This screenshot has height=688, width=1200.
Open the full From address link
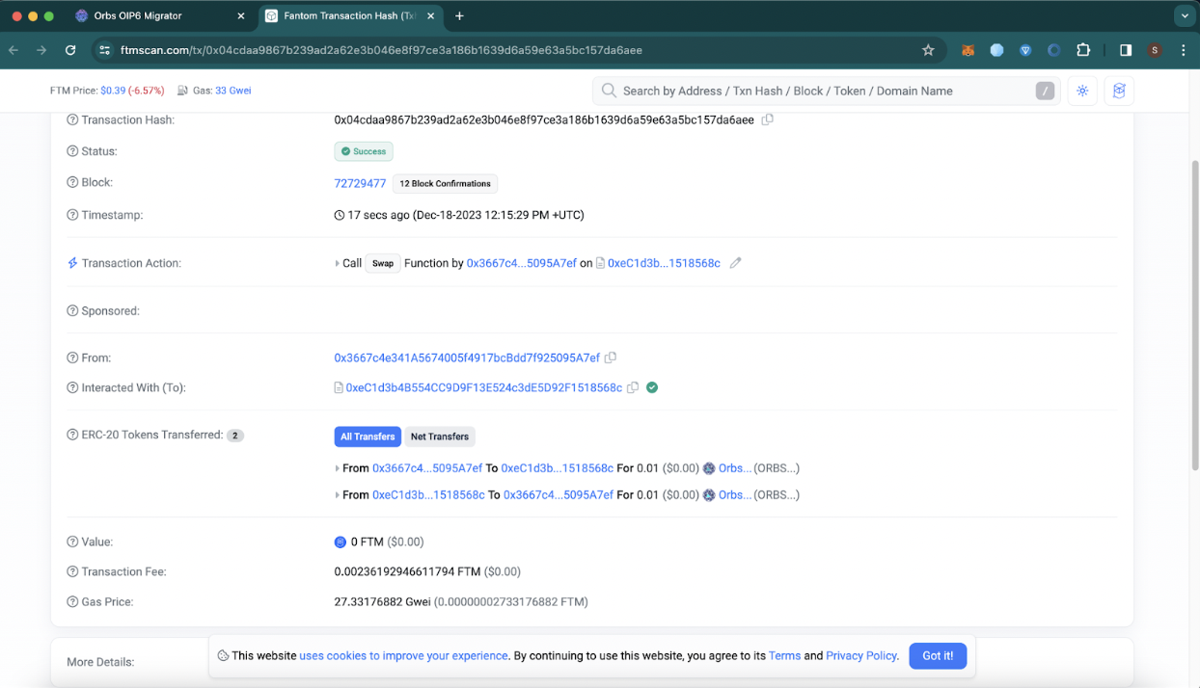467,357
